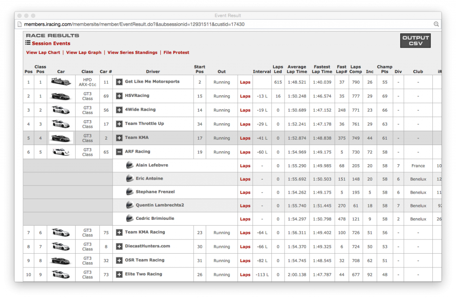456x299 pixels.
Task: Expand the DiecastHunters.com team
Action: [119, 246]
